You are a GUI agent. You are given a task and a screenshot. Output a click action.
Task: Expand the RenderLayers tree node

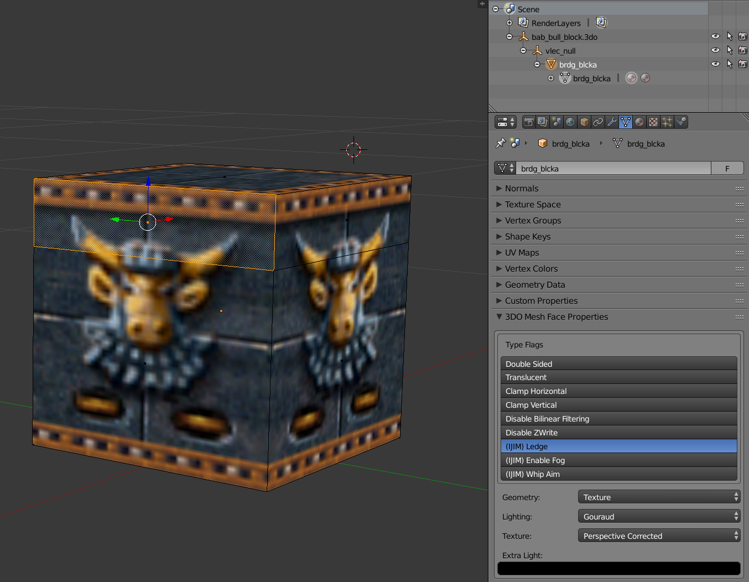509,23
